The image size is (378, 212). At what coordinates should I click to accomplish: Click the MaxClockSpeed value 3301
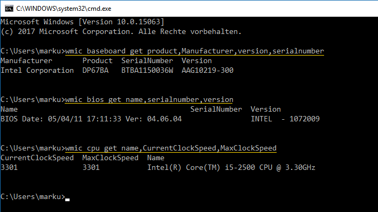pyautogui.click(x=91, y=167)
